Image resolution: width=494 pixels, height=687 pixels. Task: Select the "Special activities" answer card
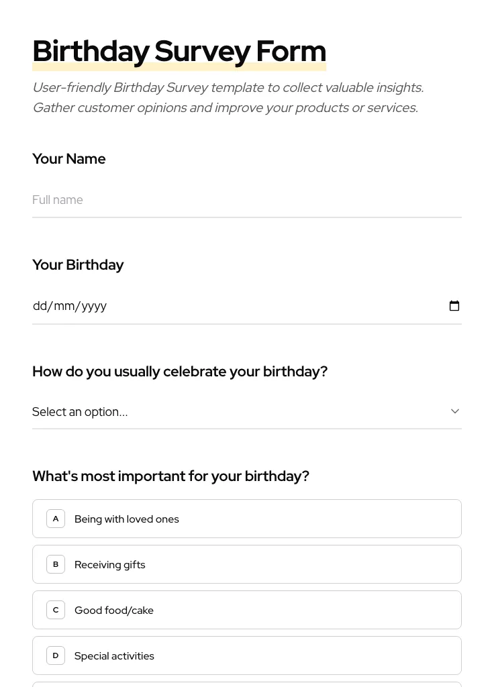pyautogui.click(x=247, y=655)
